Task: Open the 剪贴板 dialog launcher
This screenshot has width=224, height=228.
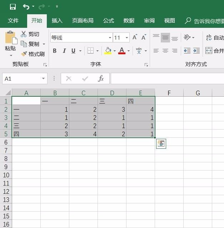Action: click(45, 65)
